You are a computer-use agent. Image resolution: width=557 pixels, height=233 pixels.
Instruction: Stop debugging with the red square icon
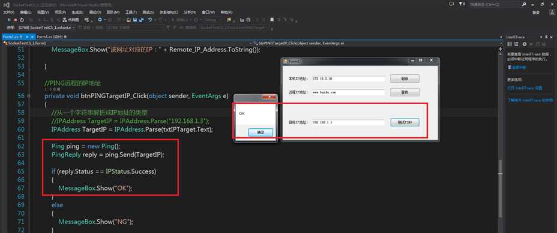pyautogui.click(x=15, y=20)
